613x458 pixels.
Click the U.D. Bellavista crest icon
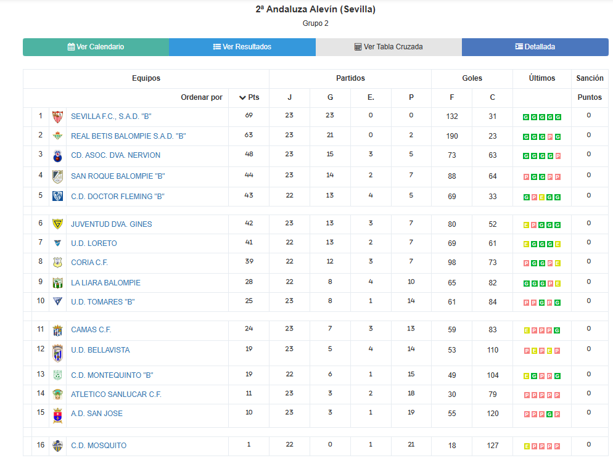point(57,353)
